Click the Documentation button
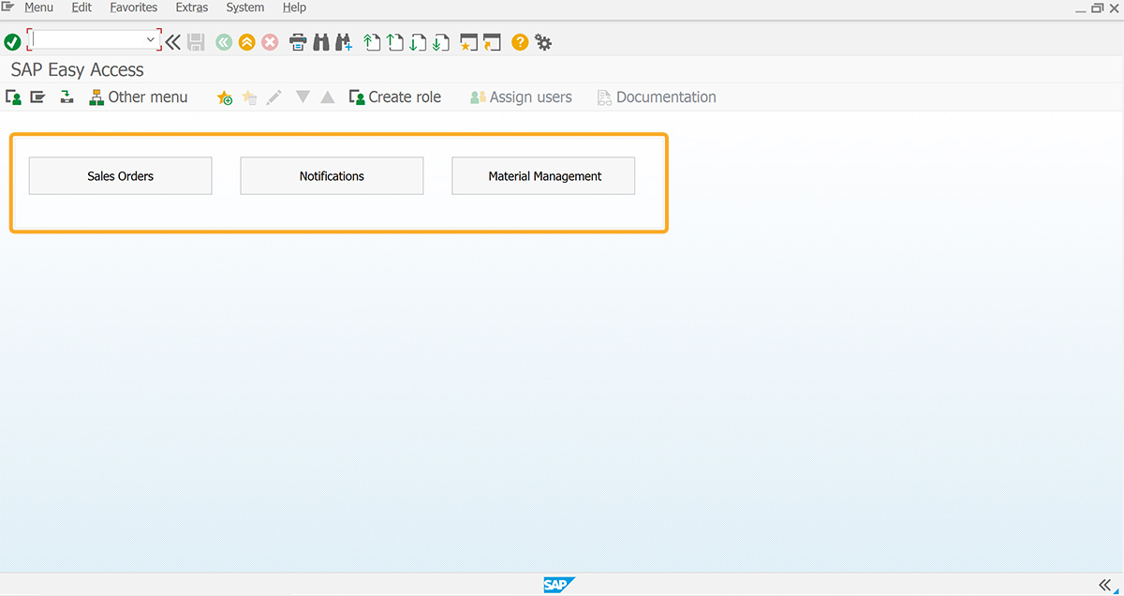 pyautogui.click(x=657, y=97)
